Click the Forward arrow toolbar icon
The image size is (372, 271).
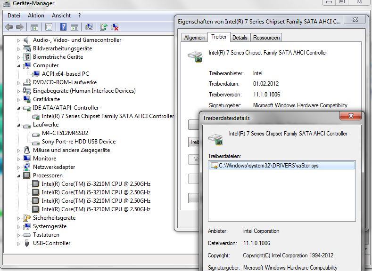pyautogui.click(x=20, y=27)
